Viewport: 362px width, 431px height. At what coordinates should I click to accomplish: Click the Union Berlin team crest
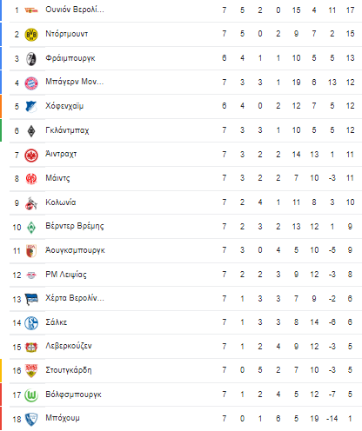coord(31,10)
